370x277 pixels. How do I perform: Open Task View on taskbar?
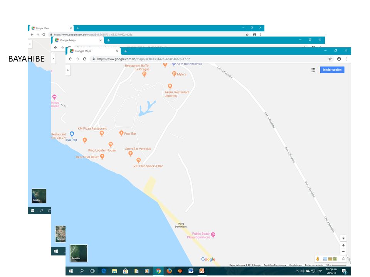92,271
